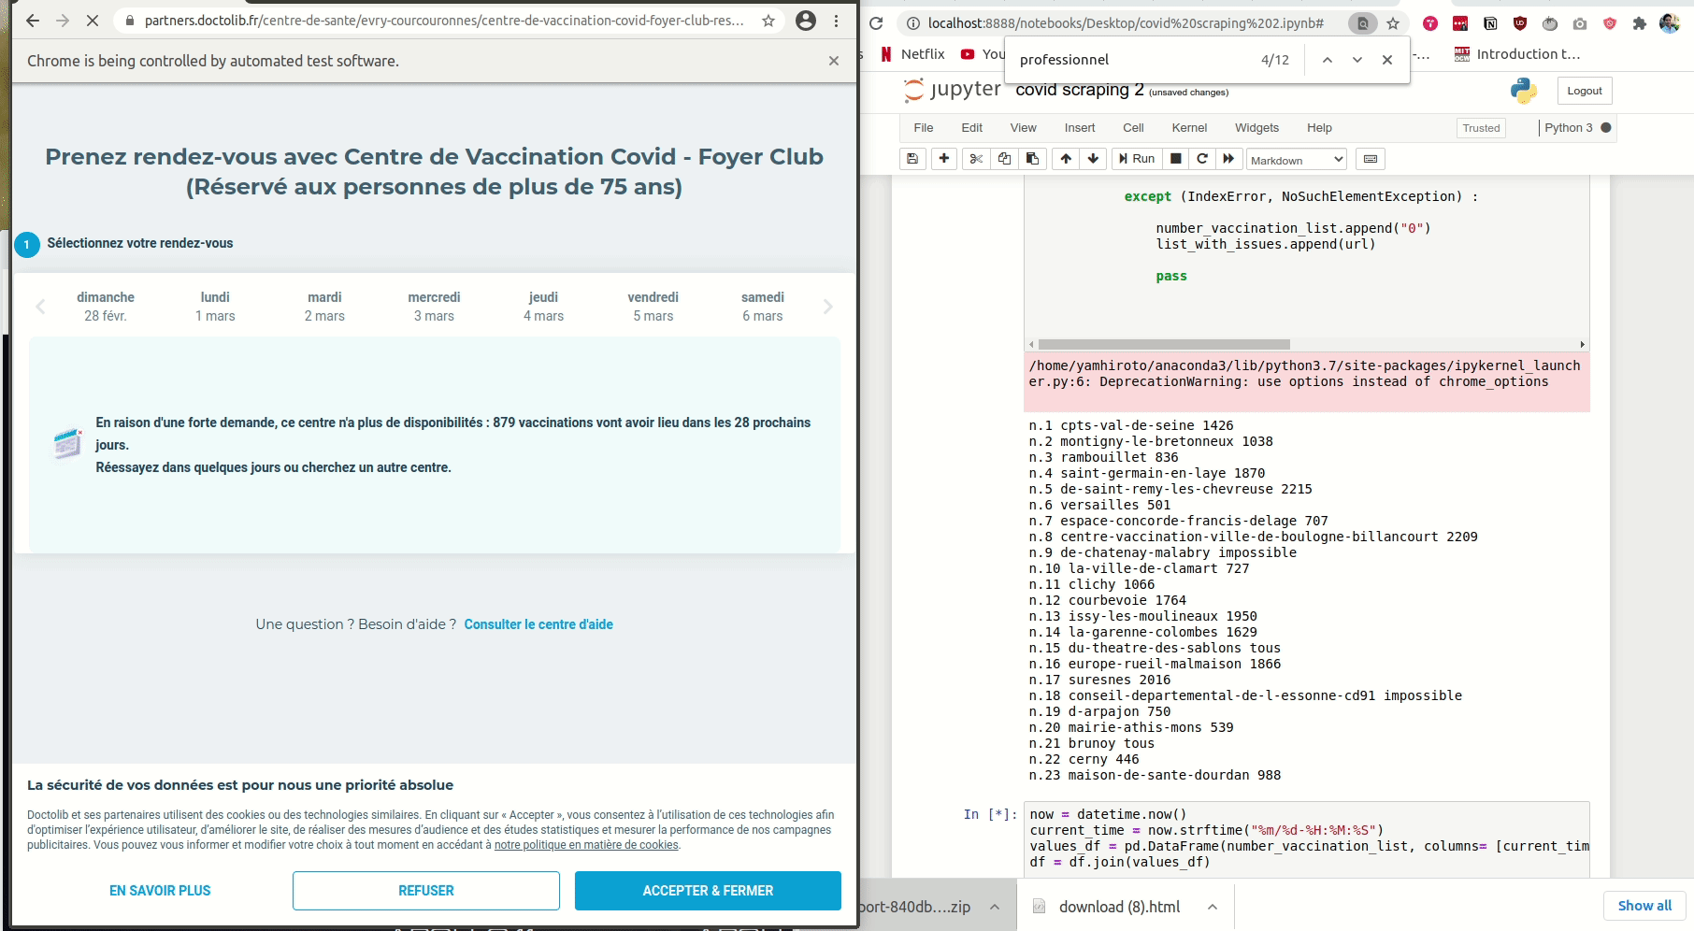Restart kernel and run all fast-forward icon
Screen dimensions: 1694x931
tap(1228, 159)
